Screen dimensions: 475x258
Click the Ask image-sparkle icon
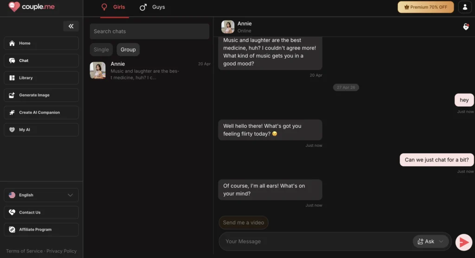pyautogui.click(x=420, y=241)
